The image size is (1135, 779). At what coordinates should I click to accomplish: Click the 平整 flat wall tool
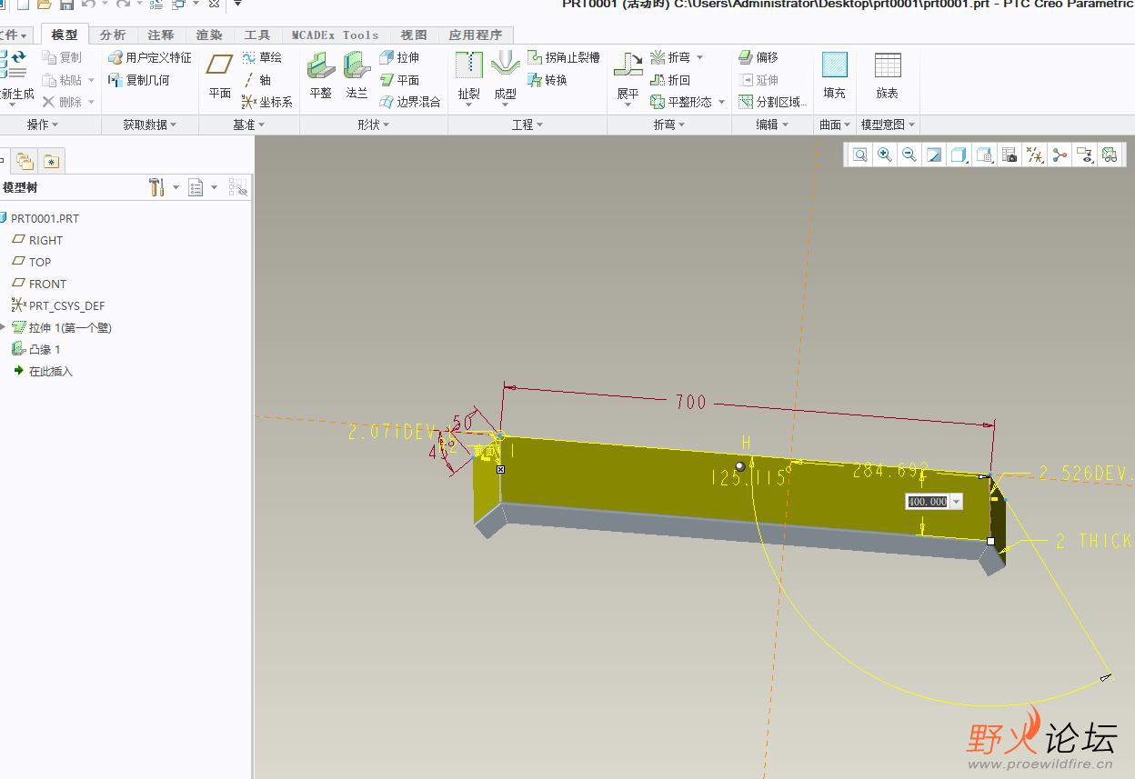coord(320,75)
